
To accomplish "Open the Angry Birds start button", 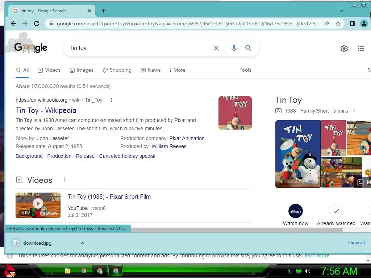I will (x=10, y=271).
